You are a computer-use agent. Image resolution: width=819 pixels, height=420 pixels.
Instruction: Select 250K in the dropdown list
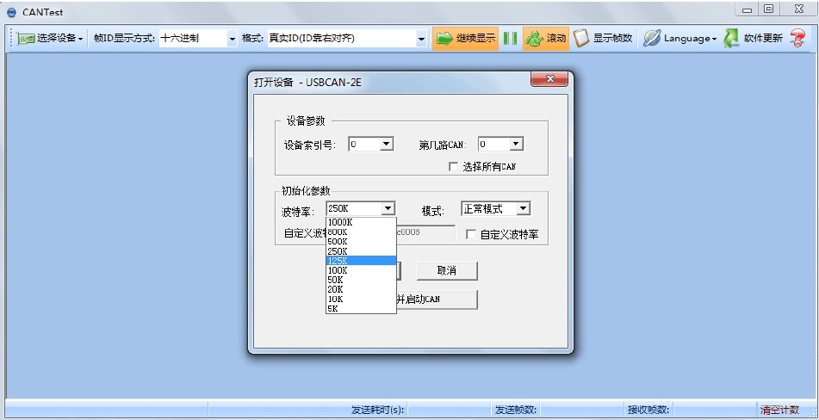(361, 251)
